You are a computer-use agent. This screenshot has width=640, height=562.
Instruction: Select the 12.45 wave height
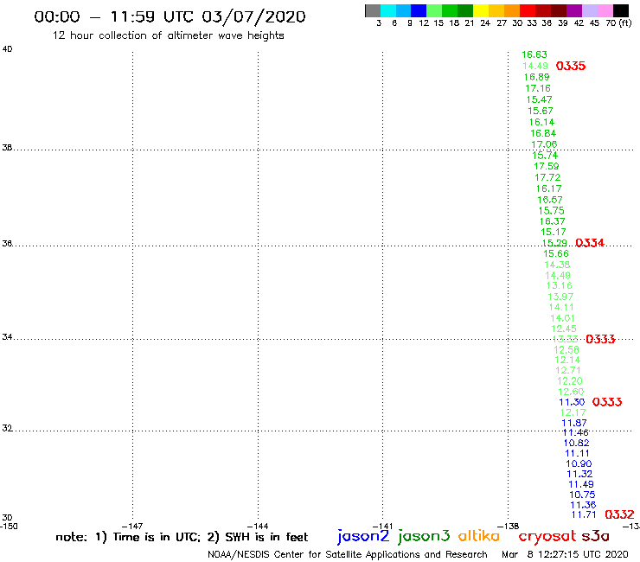564,329
